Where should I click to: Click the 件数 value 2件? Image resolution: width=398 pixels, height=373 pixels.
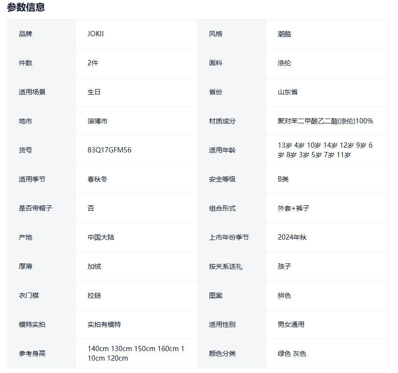coord(93,63)
